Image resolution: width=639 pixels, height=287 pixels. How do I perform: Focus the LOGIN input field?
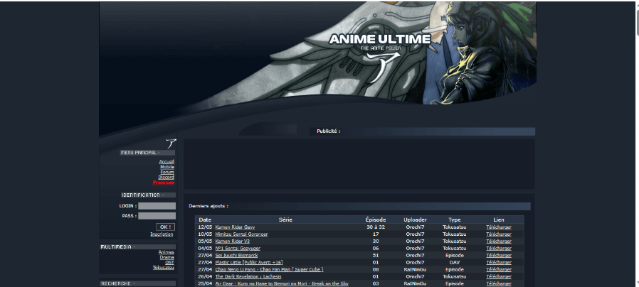(157, 206)
